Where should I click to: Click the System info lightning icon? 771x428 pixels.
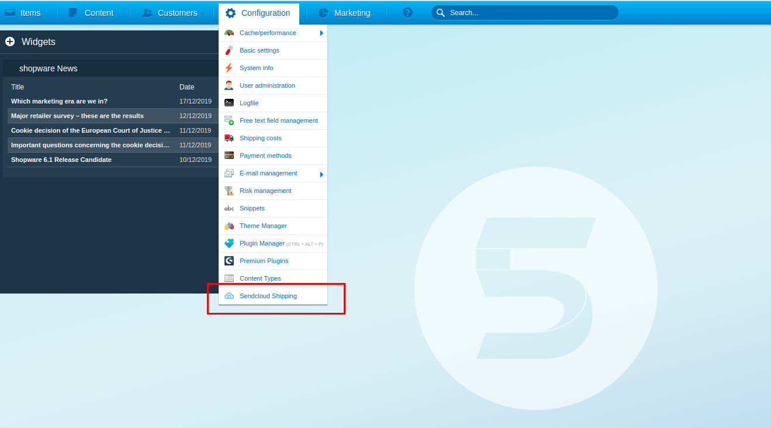coord(229,68)
